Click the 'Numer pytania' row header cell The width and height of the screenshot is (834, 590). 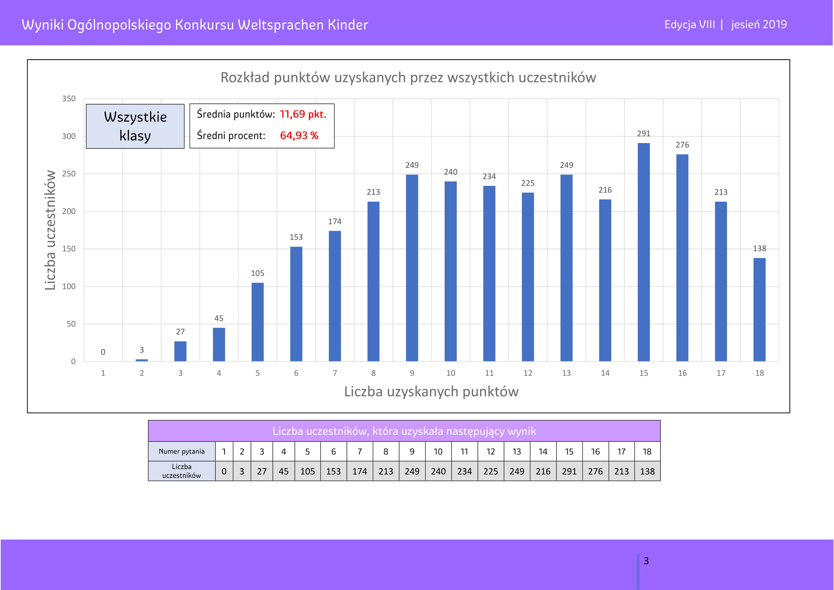pos(181,451)
